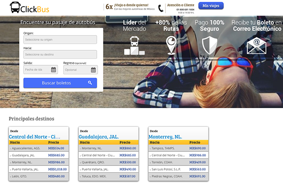Click the ClickBus wordmark text
283x188 pixels.
click(x=34, y=9)
